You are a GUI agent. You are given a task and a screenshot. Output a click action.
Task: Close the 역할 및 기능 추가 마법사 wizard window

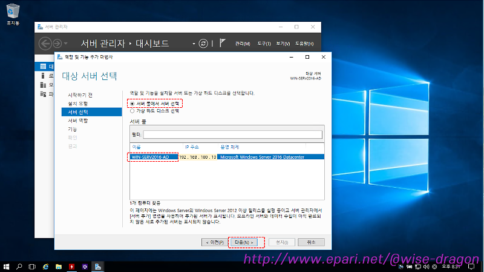tap(324, 57)
